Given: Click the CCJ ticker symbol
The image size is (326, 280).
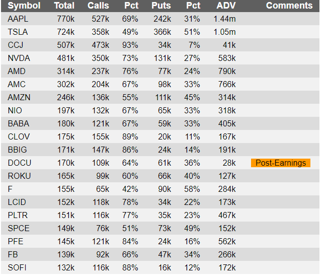Looking at the screenshot, I should pyautogui.click(x=16, y=45).
